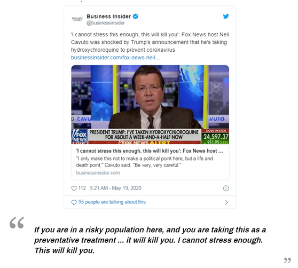Open the Neil Cavuto video thumbnail
The width and height of the screenshot is (298, 268).
coord(150,105)
